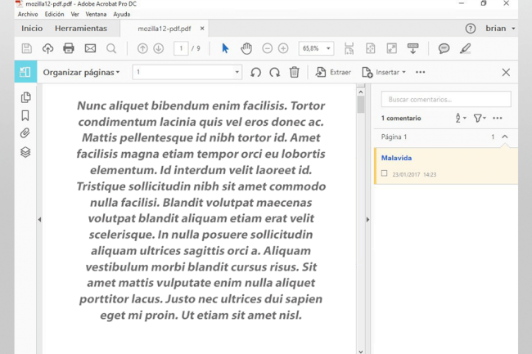
Task: Switch to the Herramientas tab
Action: point(80,28)
